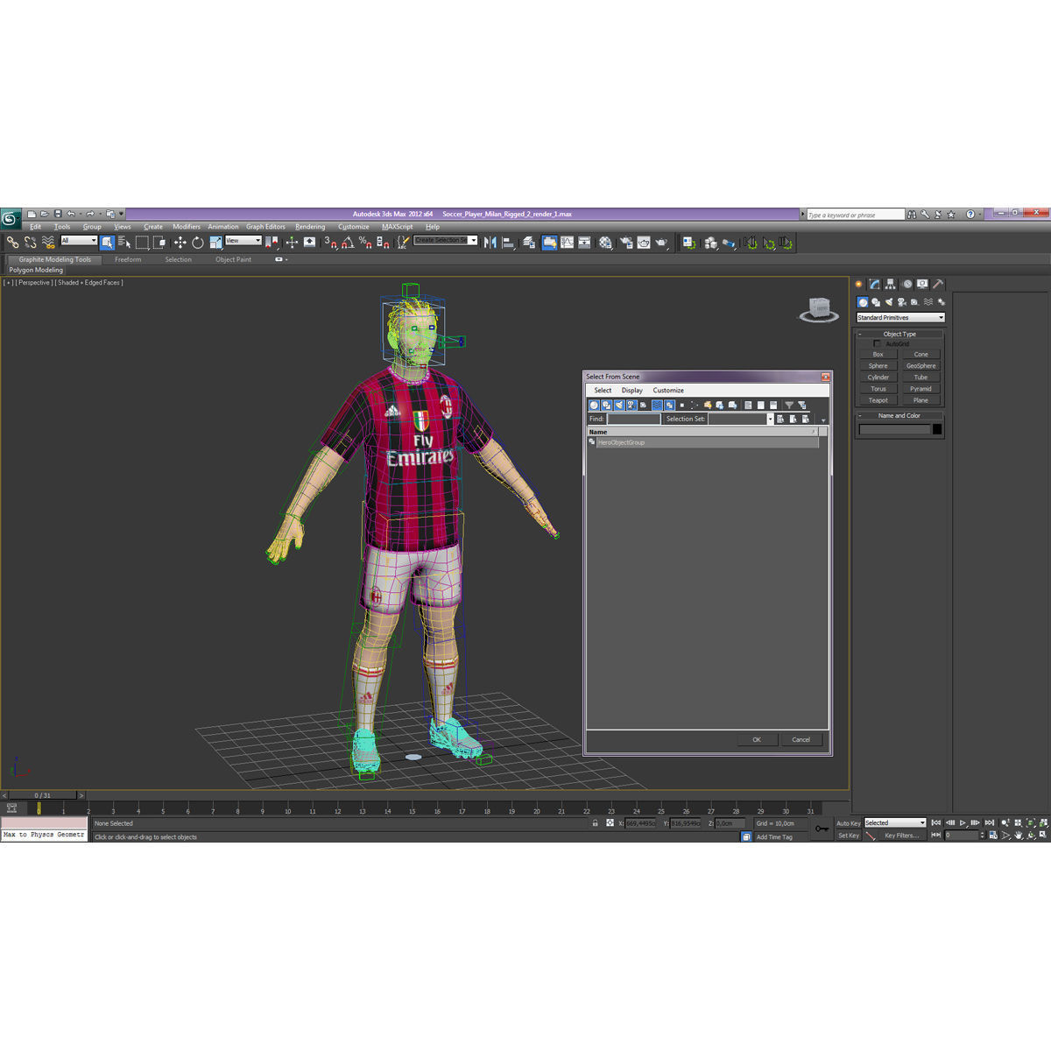Open the Rendered Frame Window icon
This screenshot has height=1051, width=1051.
pos(644,243)
